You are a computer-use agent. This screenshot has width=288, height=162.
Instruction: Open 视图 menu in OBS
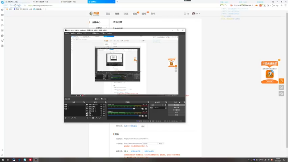point(79,33)
